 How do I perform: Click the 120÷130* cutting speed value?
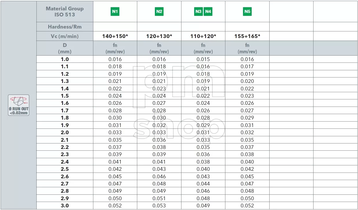159,36
